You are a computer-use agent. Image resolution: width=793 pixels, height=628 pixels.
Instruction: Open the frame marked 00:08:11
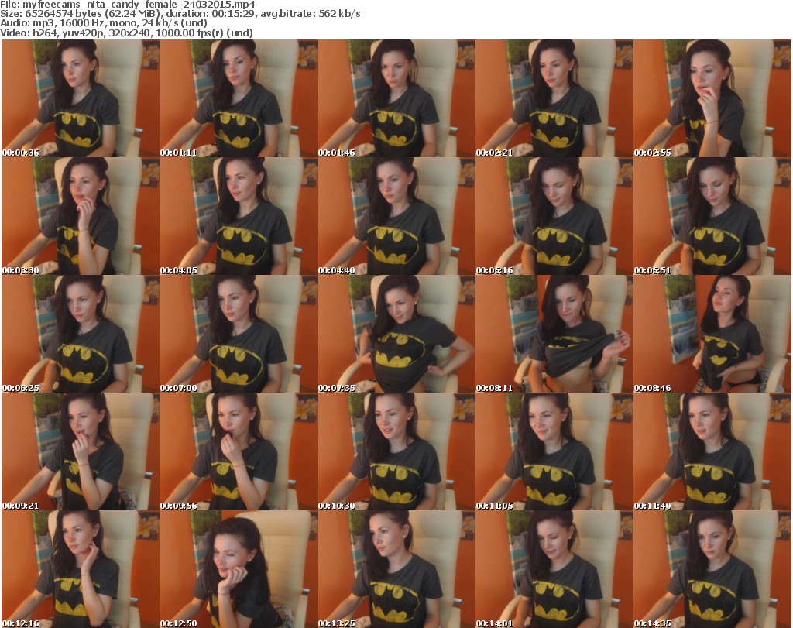554,335
